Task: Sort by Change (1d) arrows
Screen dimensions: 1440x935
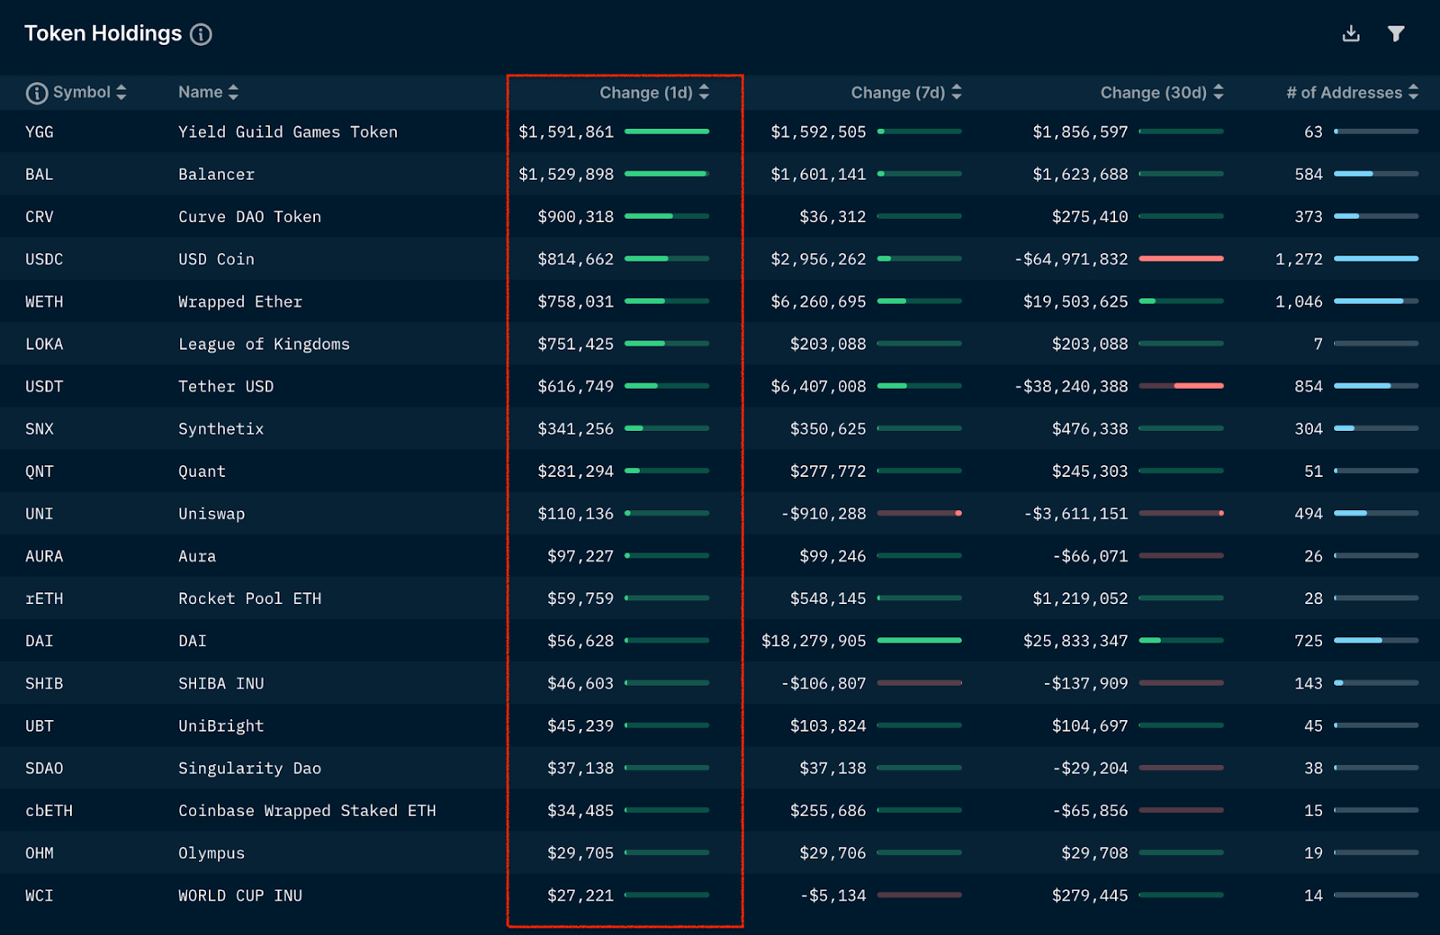Action: 704,92
